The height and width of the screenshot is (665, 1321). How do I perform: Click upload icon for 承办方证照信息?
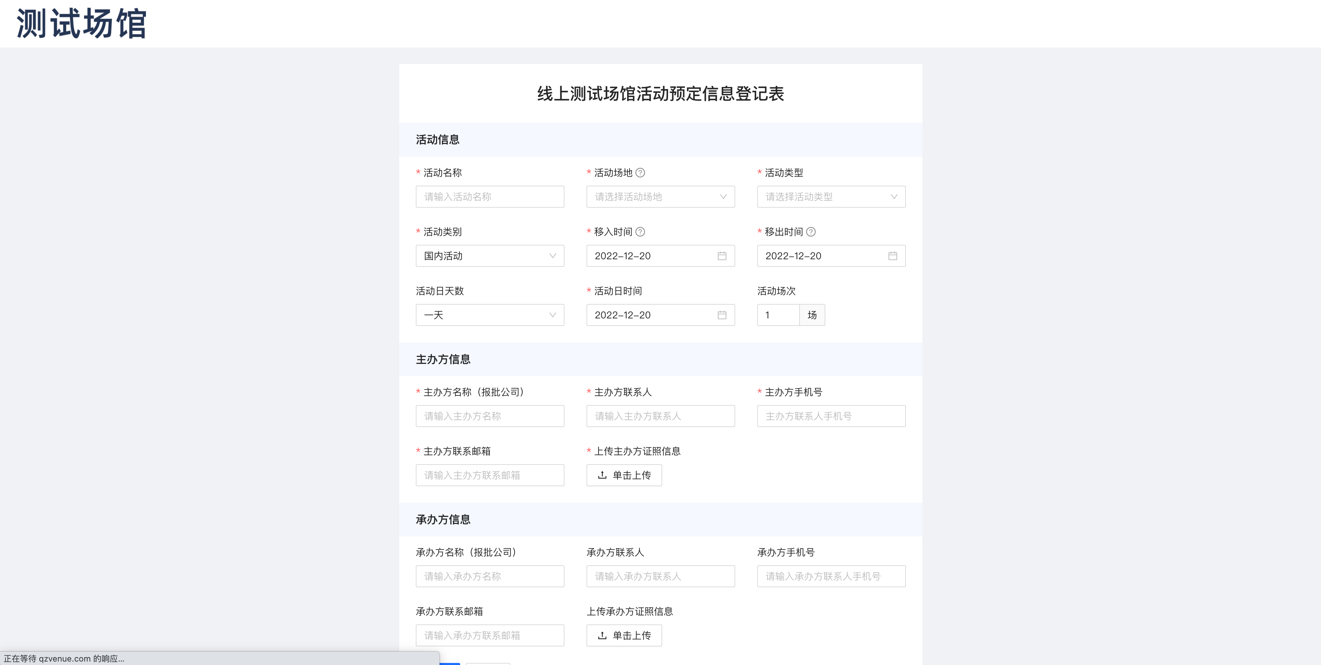603,636
